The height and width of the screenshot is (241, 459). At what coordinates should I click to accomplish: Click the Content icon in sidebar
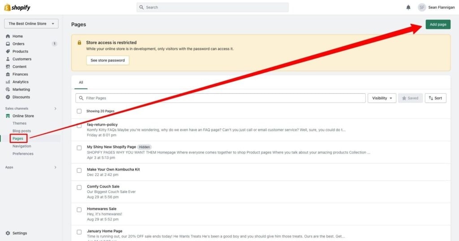point(8,66)
